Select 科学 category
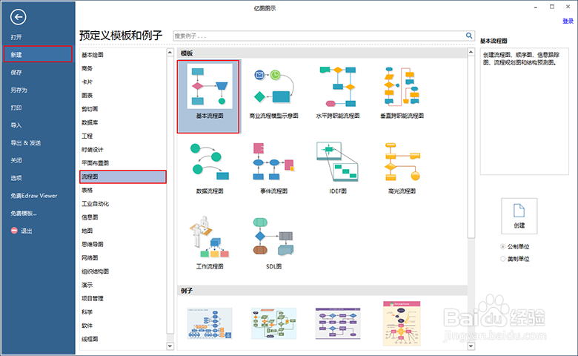578x356 pixels. 87,311
